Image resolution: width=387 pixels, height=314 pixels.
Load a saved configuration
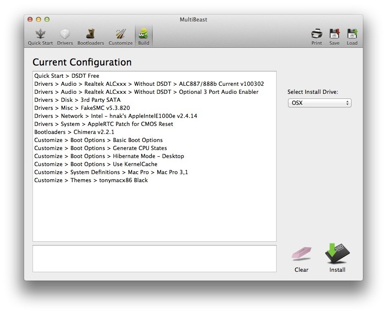pyautogui.click(x=352, y=36)
